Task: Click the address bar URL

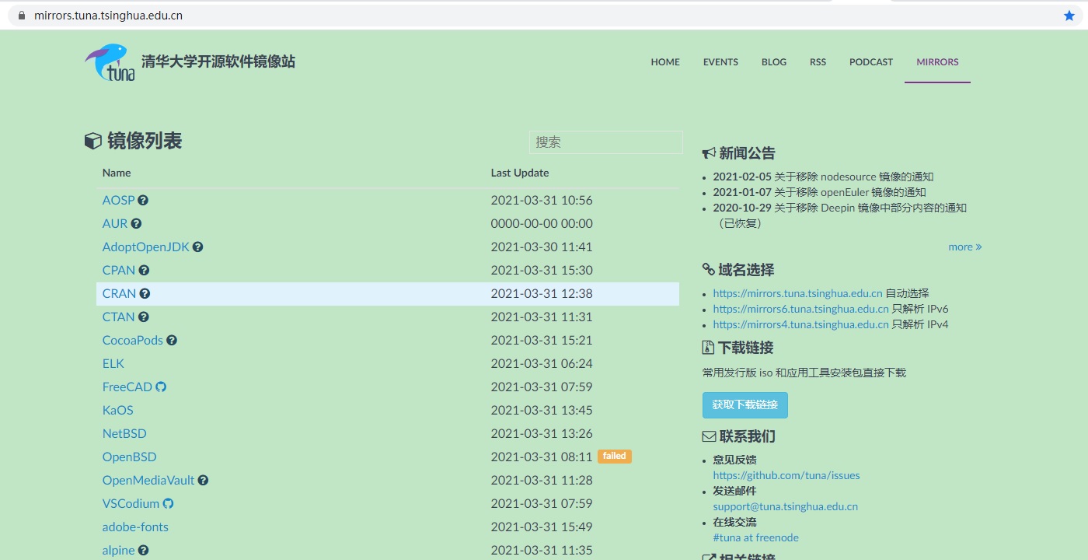Action: pos(109,15)
